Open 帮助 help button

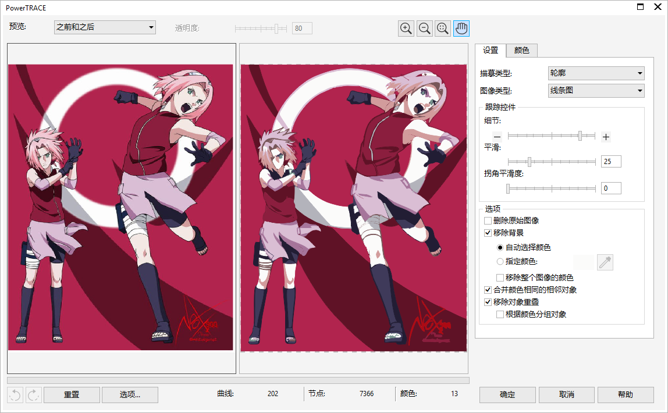[x=626, y=395]
